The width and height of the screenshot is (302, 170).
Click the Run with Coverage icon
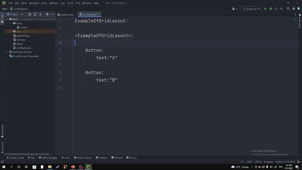[x=276, y=9]
